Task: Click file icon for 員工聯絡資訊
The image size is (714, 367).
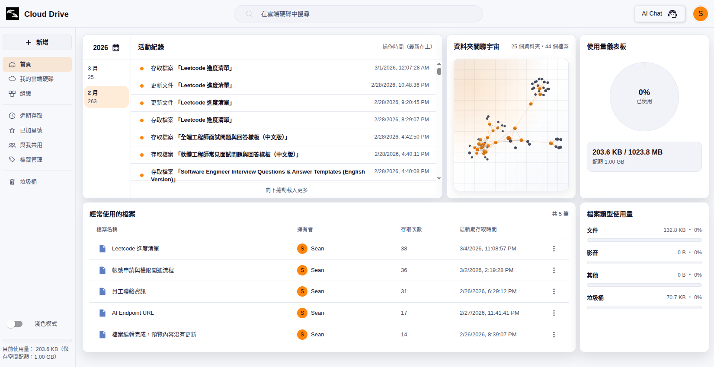Action: point(102,291)
